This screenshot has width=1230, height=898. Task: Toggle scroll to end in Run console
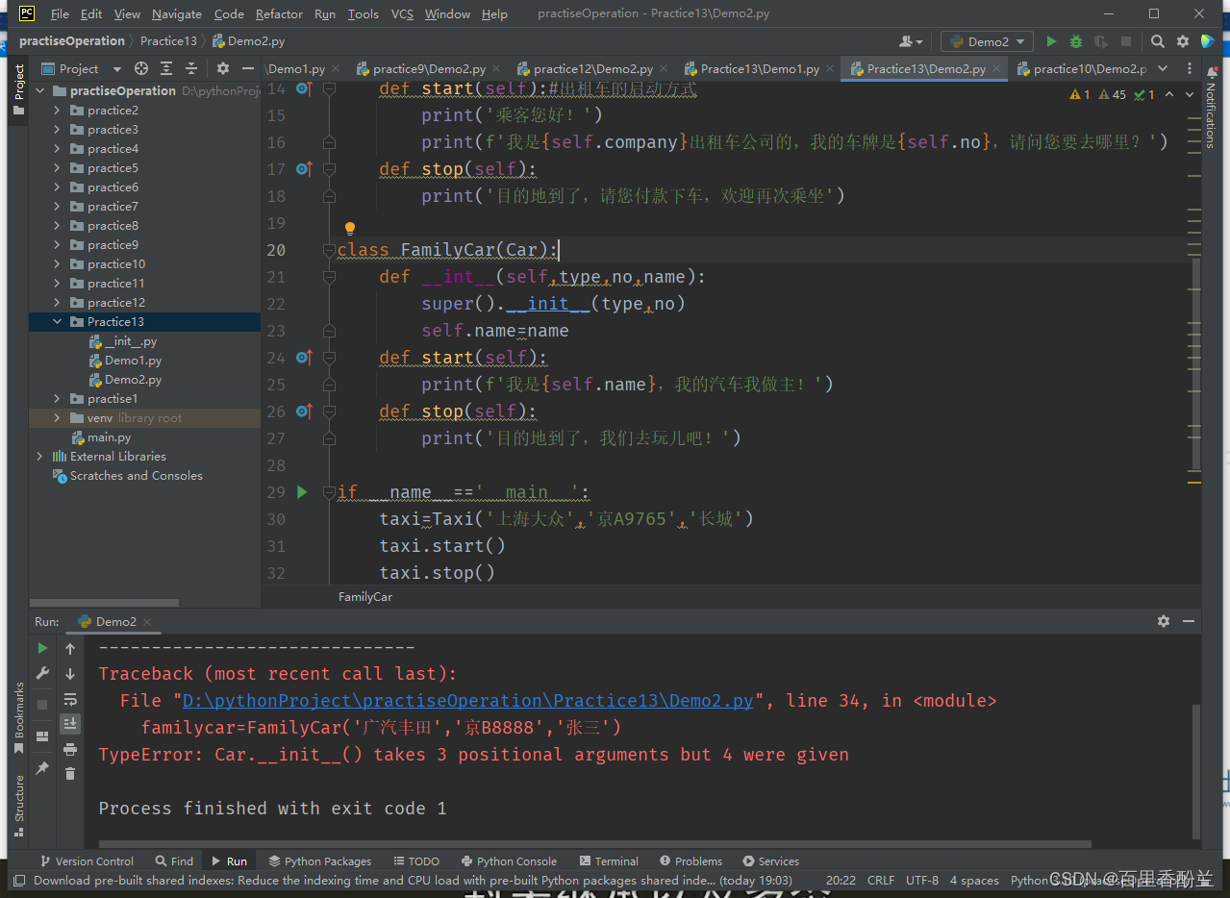coord(70,724)
